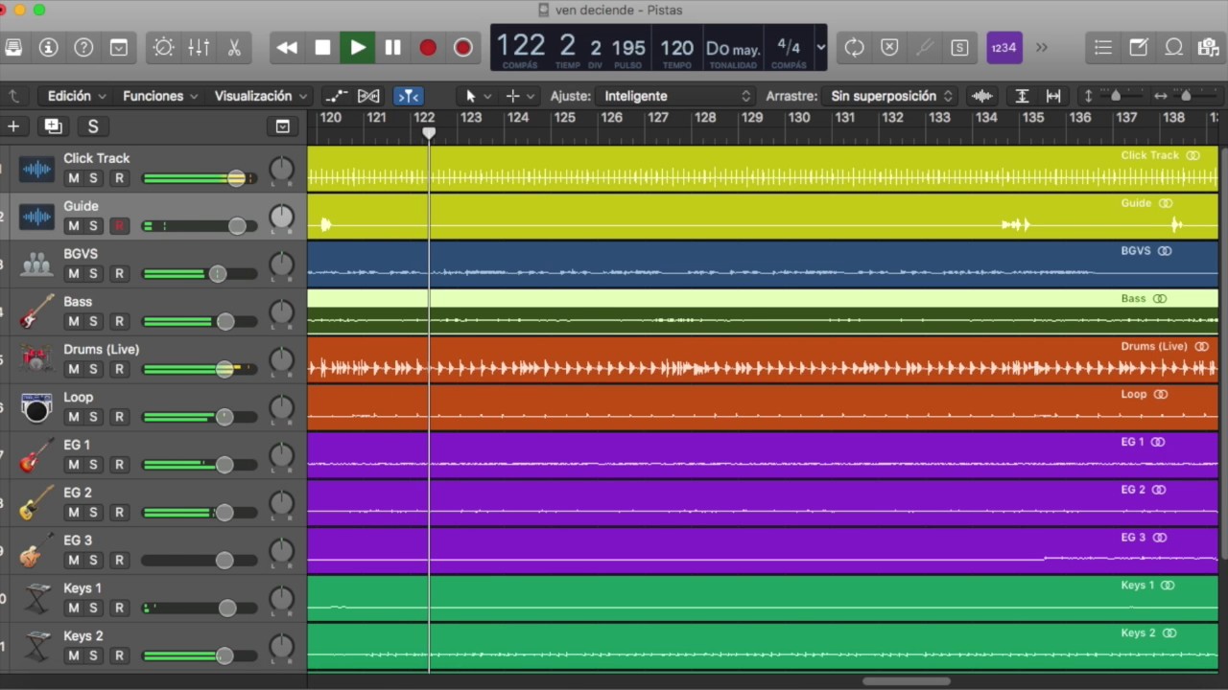Mute the Loop track
The width and height of the screenshot is (1228, 690).
coord(73,418)
